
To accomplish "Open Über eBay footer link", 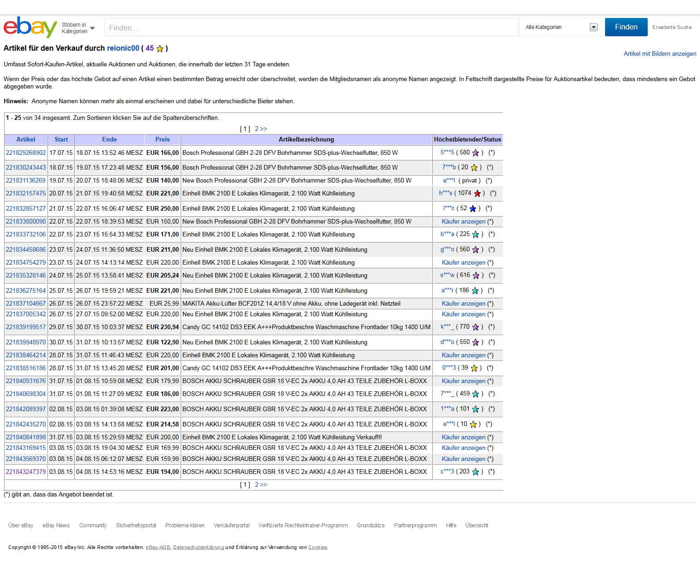I will point(21,526).
